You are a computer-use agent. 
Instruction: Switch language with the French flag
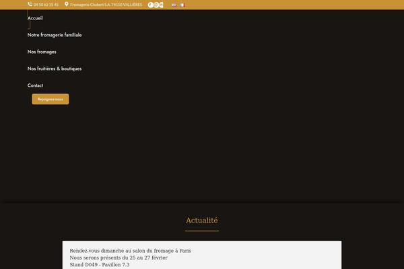[182, 5]
